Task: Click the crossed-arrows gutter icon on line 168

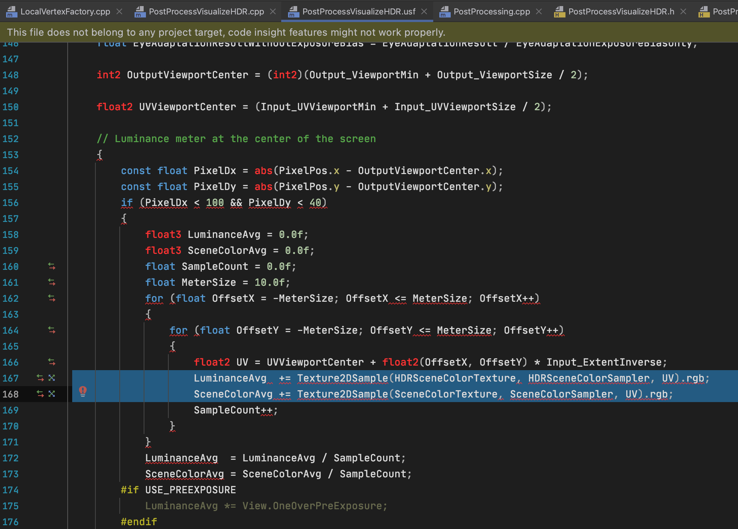Action: [51, 394]
